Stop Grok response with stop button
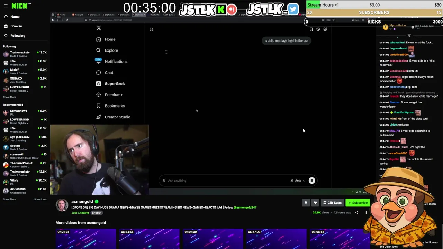The height and width of the screenshot is (249, 443). 312,181
